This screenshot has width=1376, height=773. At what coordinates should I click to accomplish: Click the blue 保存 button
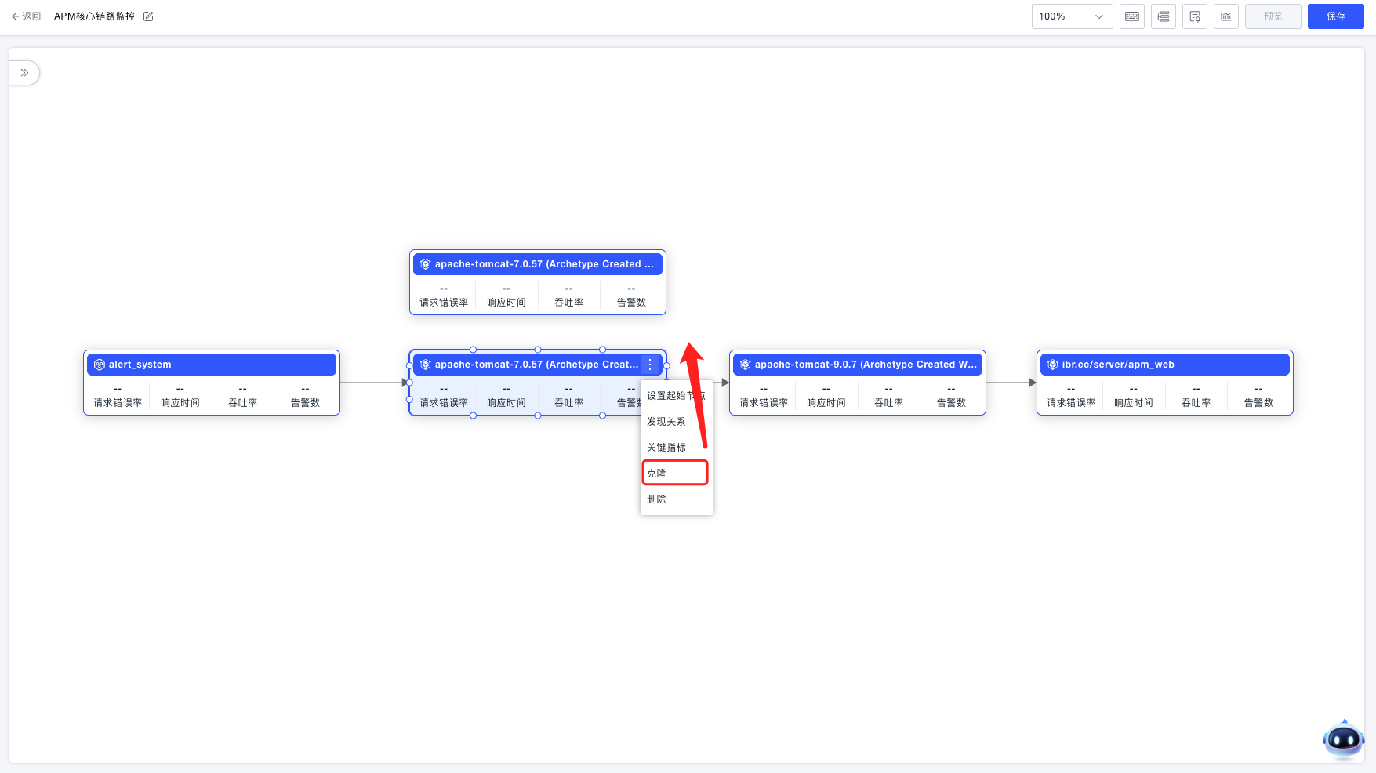(x=1335, y=16)
